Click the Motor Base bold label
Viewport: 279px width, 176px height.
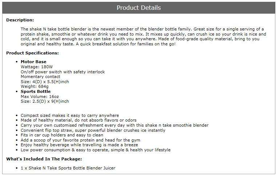[33, 62]
